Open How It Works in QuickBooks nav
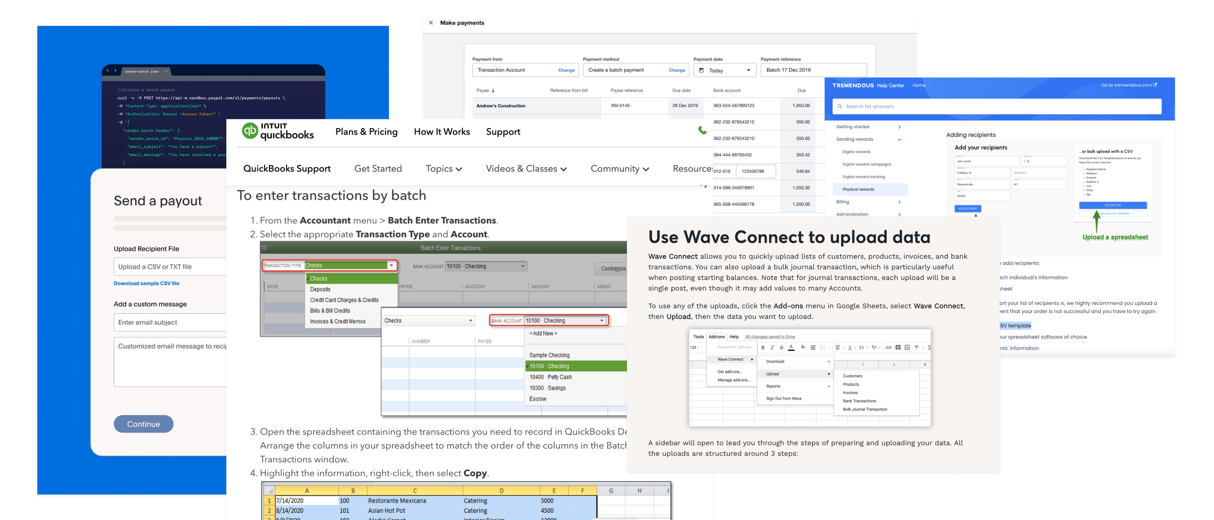 tap(442, 132)
